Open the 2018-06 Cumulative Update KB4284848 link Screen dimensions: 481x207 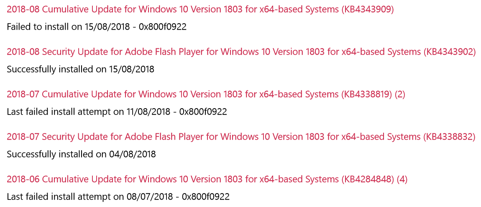(x=207, y=179)
